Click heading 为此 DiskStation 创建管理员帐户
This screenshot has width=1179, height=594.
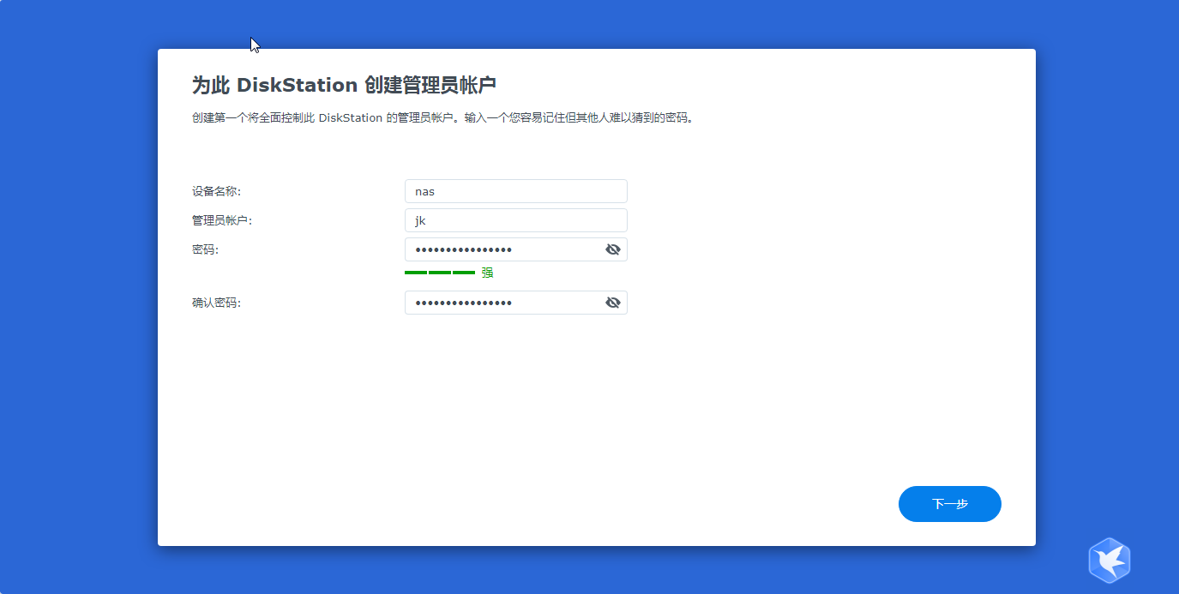point(344,85)
